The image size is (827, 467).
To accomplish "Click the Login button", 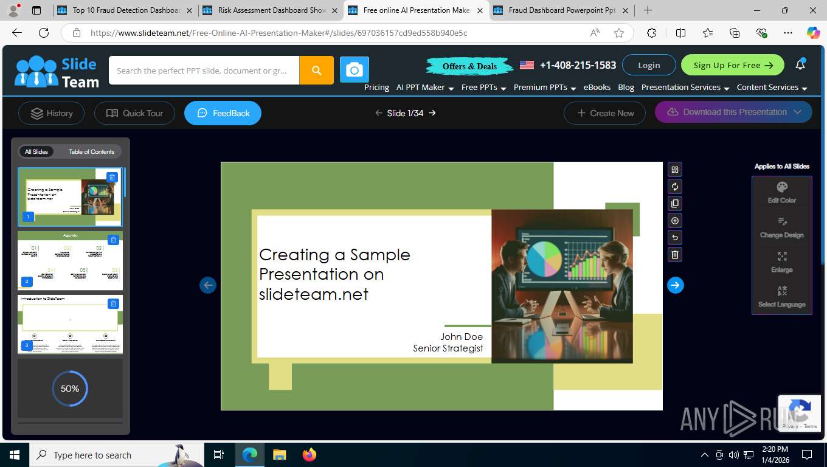I will click(649, 65).
